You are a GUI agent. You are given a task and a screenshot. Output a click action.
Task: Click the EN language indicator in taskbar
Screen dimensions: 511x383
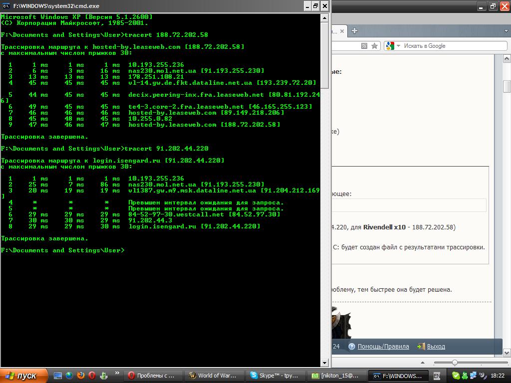pyautogui.click(x=436, y=376)
